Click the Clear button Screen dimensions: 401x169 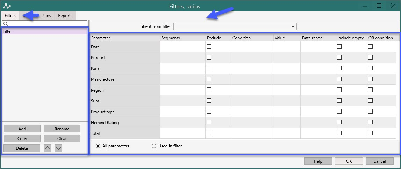62,139
